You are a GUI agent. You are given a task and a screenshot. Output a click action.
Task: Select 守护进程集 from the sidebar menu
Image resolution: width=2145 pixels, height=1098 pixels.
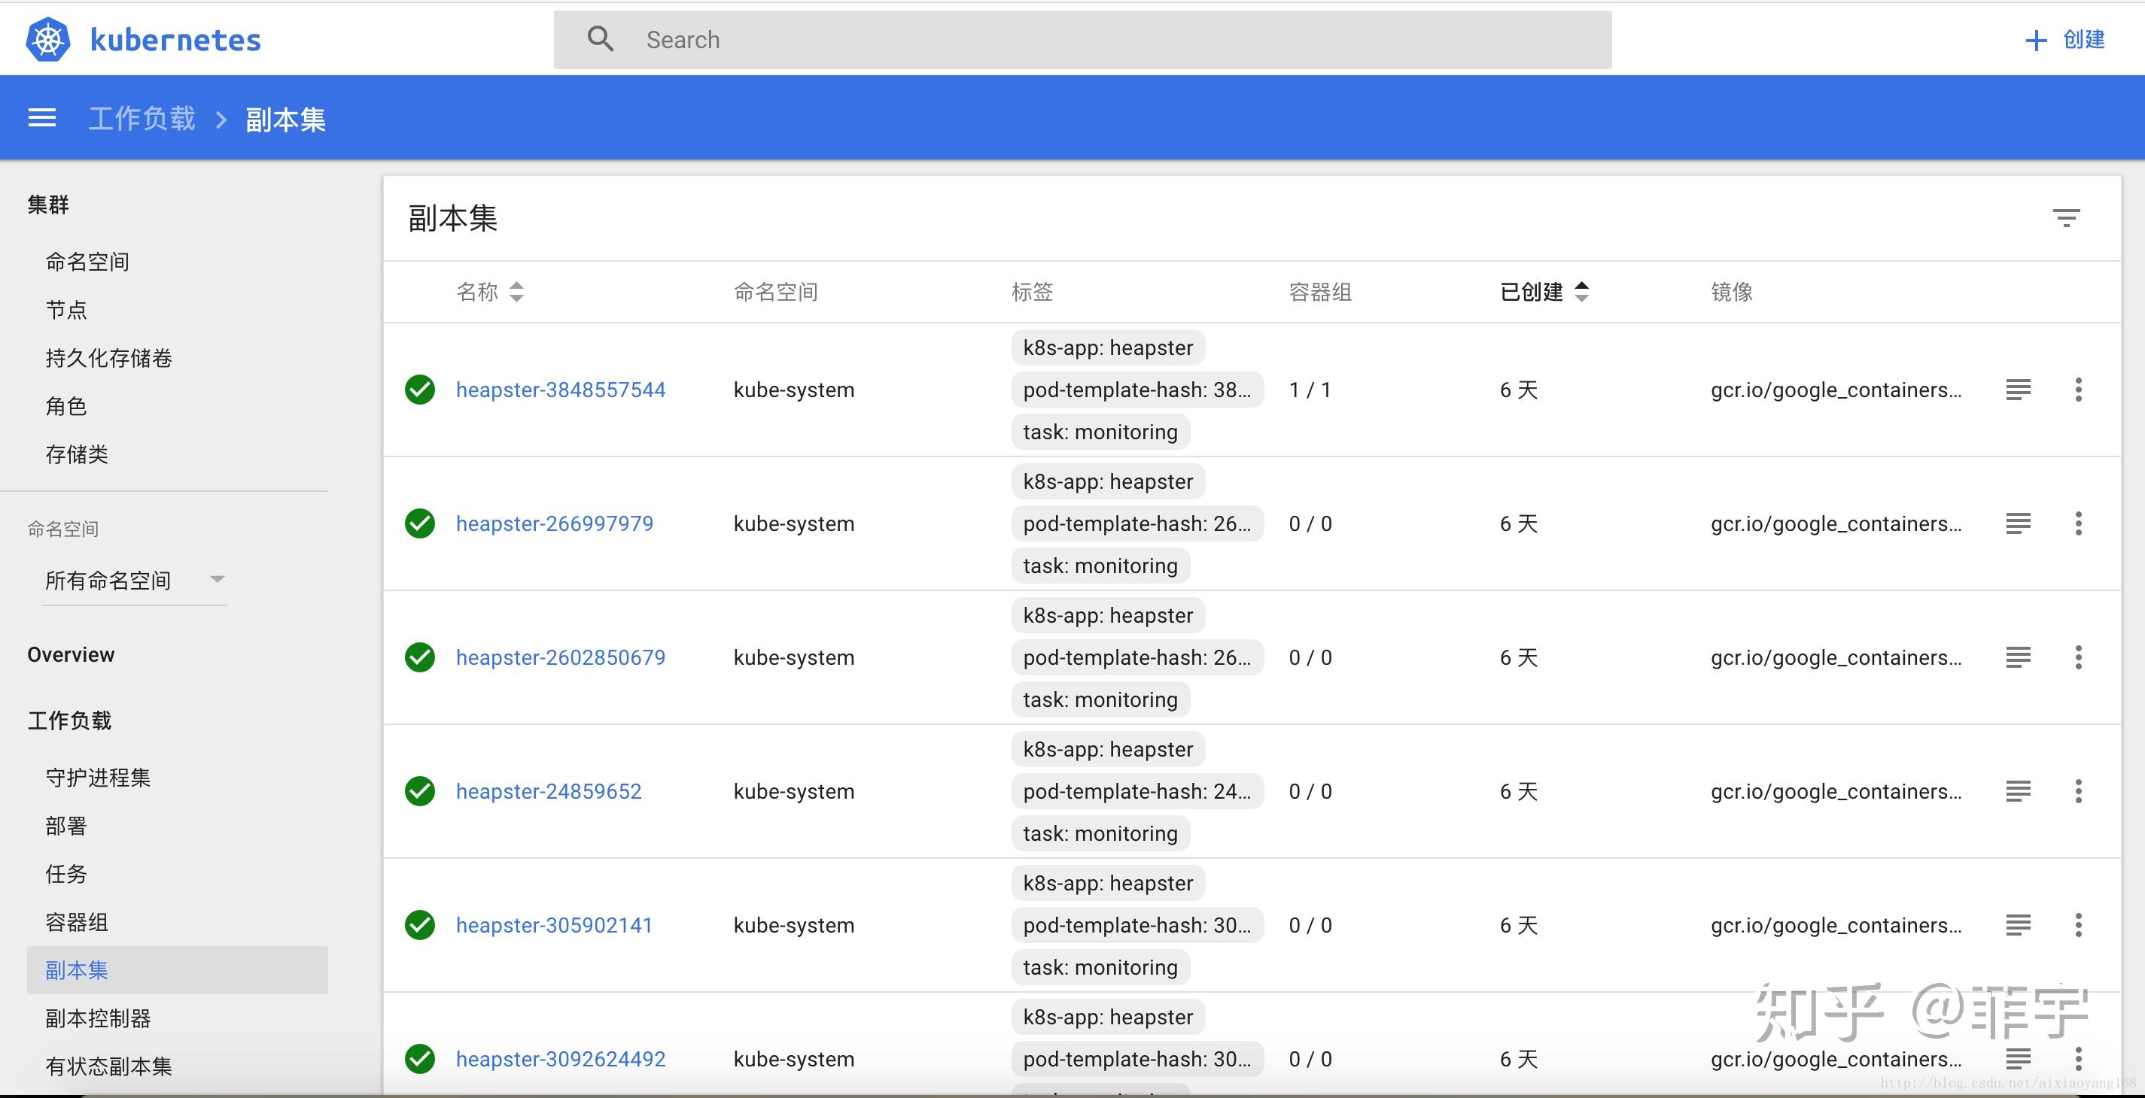point(96,778)
